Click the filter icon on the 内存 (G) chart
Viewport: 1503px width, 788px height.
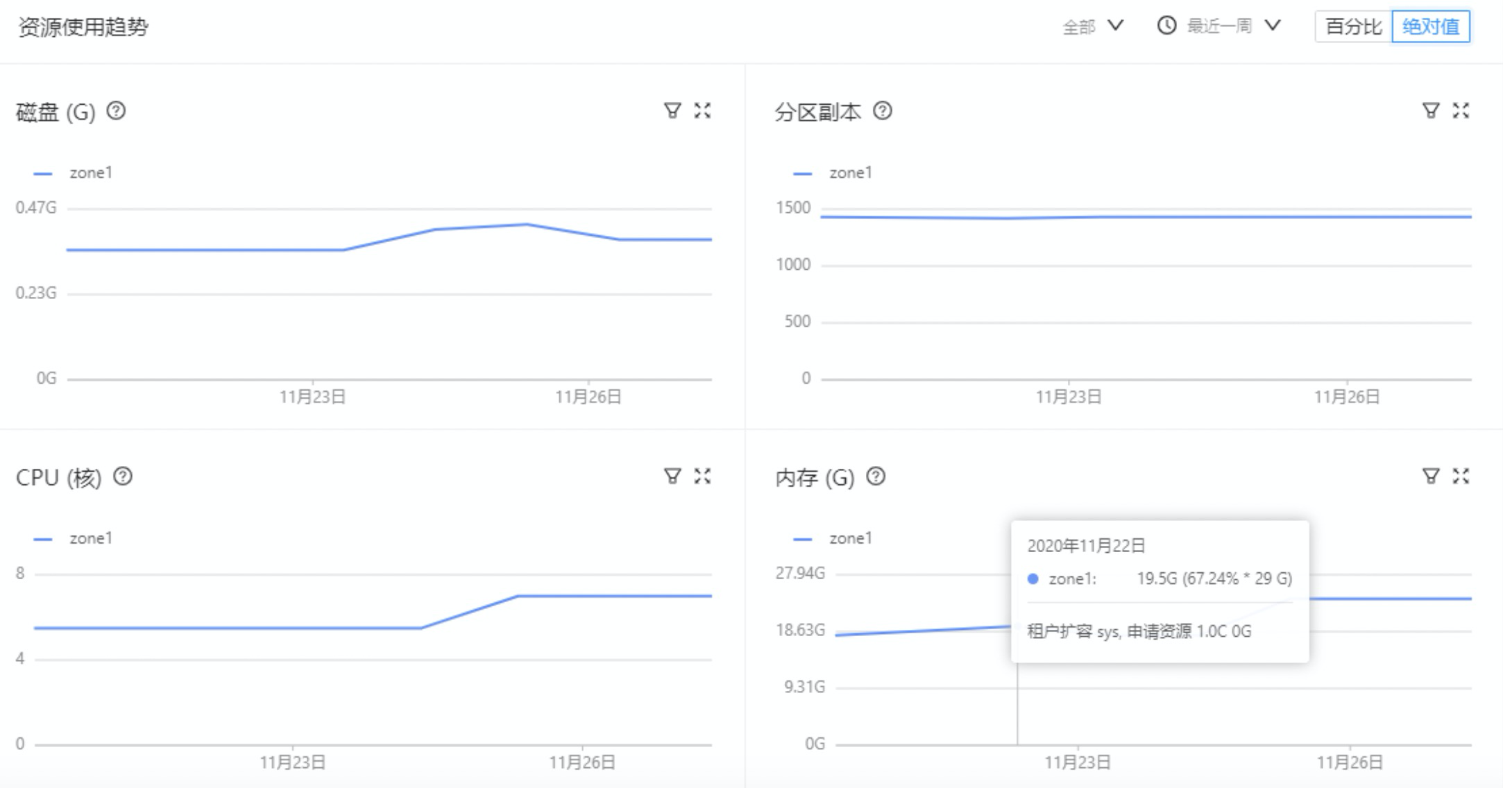click(1430, 476)
